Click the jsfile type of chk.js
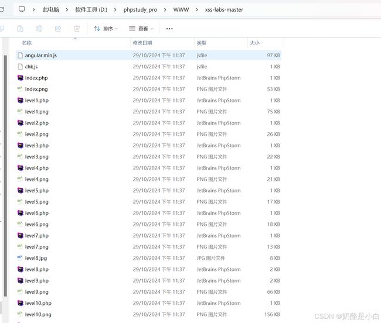Screen dimensions: 381x323 pos(202,67)
